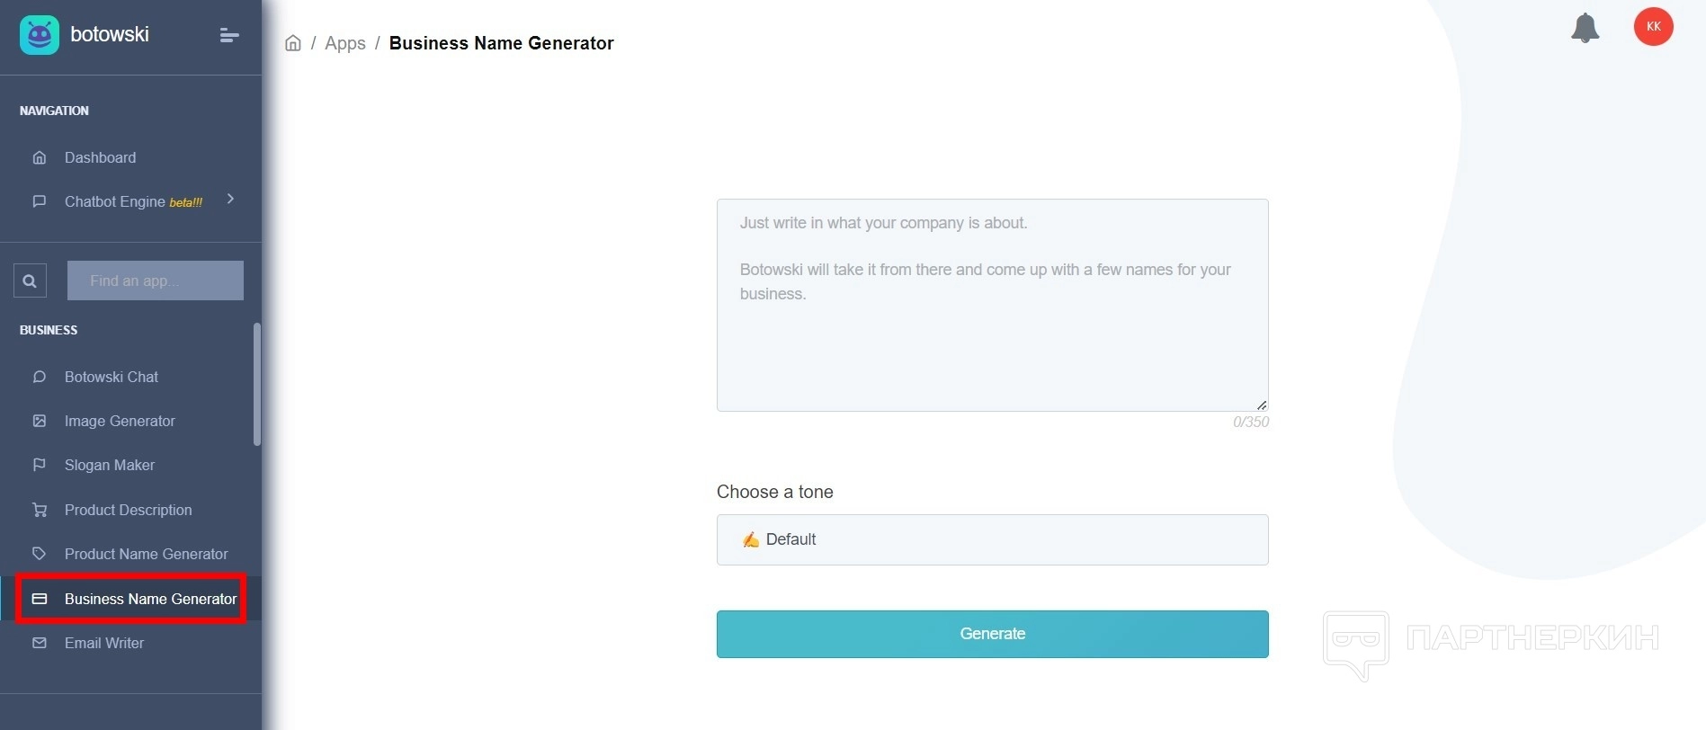The width and height of the screenshot is (1706, 730).
Task: Click the sidebar vertical scrollbar
Action: pos(257,385)
